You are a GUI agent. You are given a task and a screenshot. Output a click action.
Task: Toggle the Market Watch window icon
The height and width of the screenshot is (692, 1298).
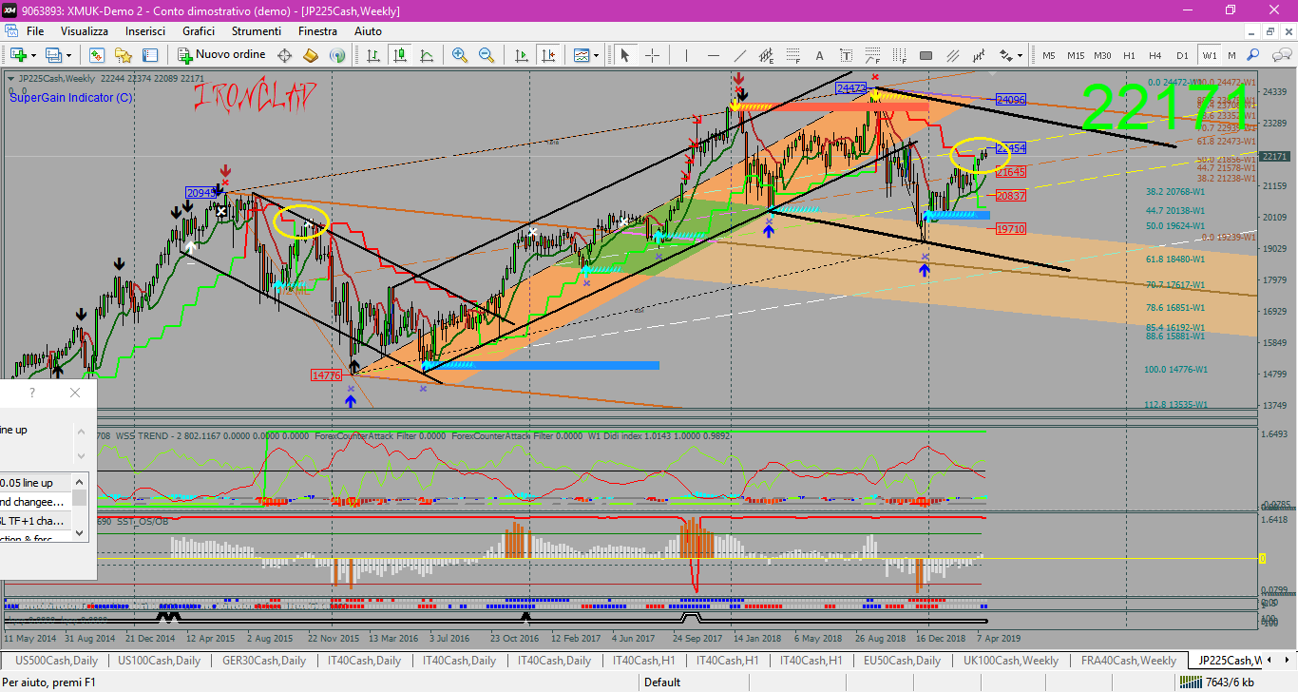97,55
